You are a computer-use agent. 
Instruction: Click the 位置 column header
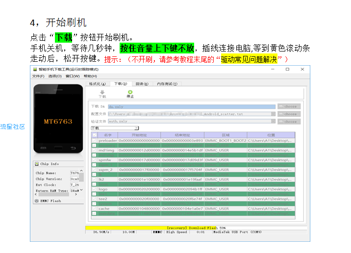click(271, 135)
